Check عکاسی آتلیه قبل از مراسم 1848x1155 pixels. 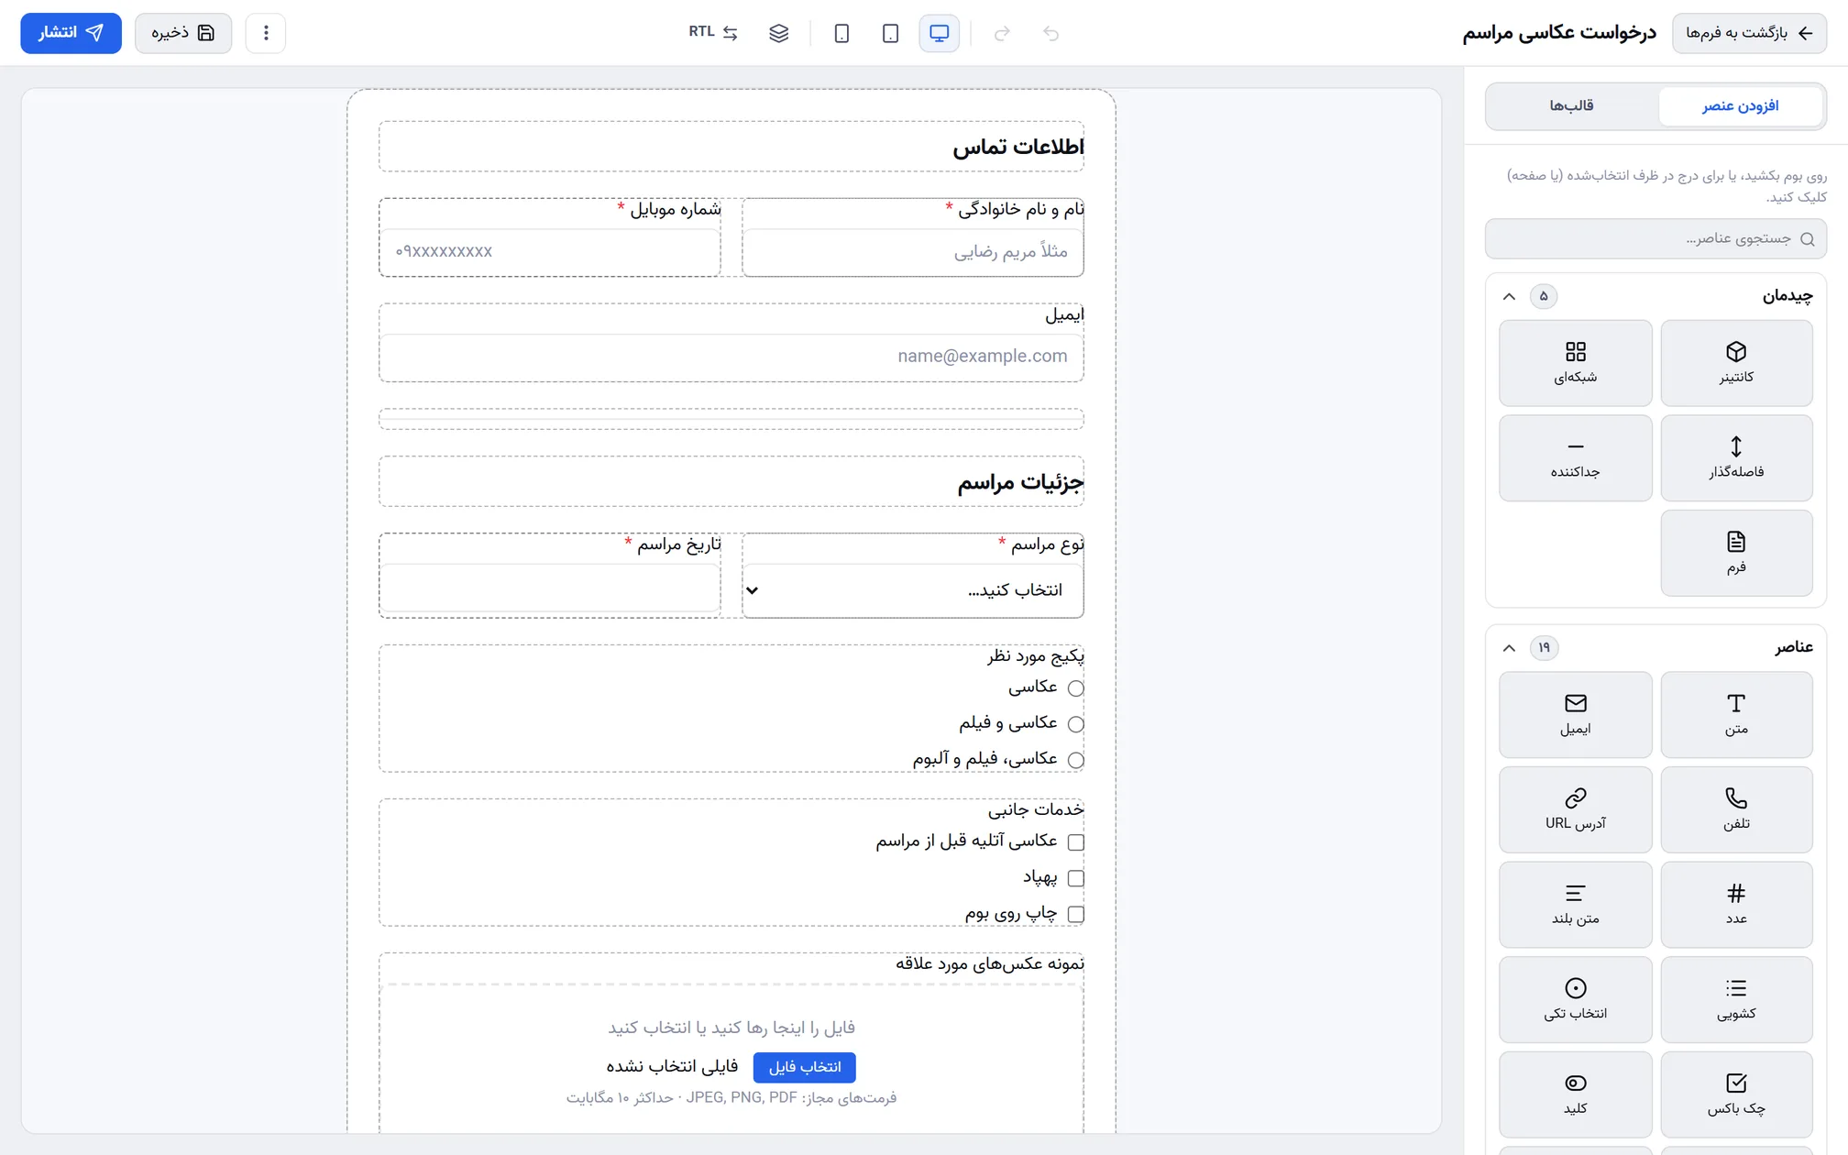pyautogui.click(x=1076, y=842)
